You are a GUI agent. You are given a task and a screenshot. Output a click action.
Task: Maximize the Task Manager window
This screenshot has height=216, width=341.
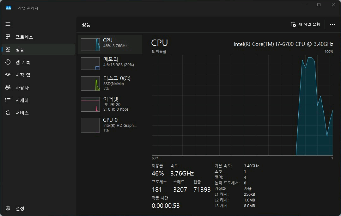319,5
